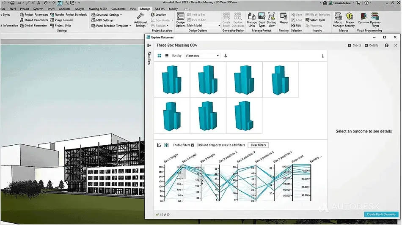Viewport: 402px width, 225px height.
Task: Open the View tab
Action: point(133,9)
